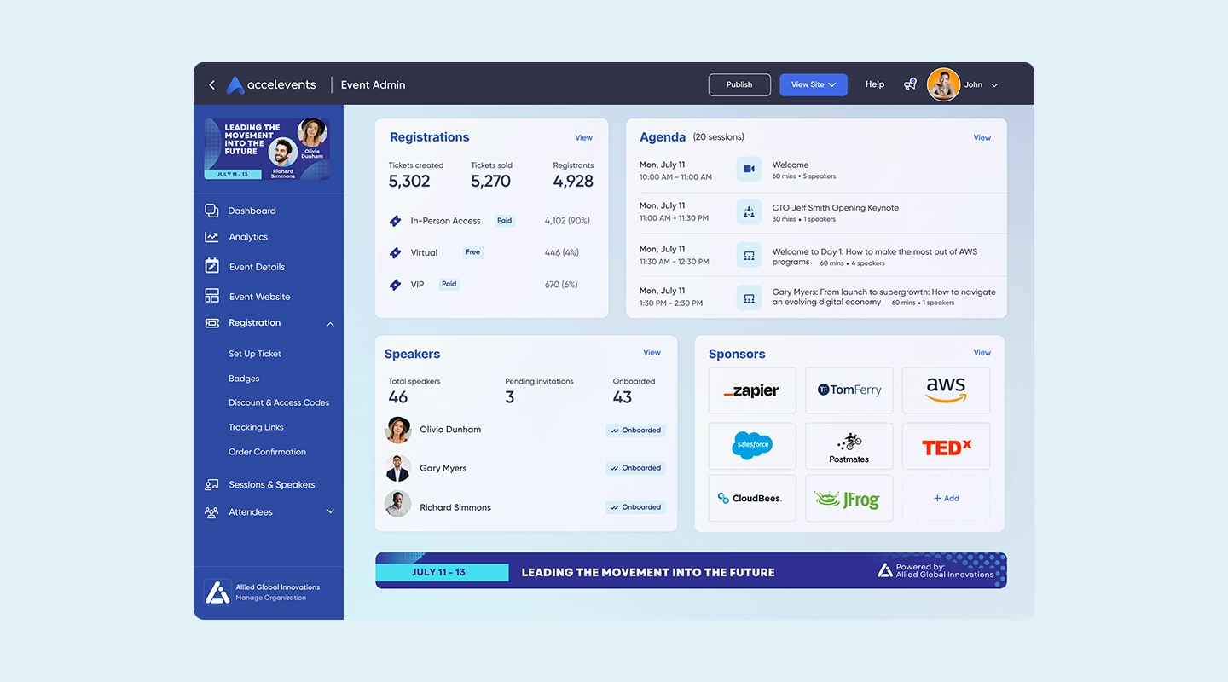Open Event Details via its calendar icon
This screenshot has height=682, width=1228.
click(211, 266)
